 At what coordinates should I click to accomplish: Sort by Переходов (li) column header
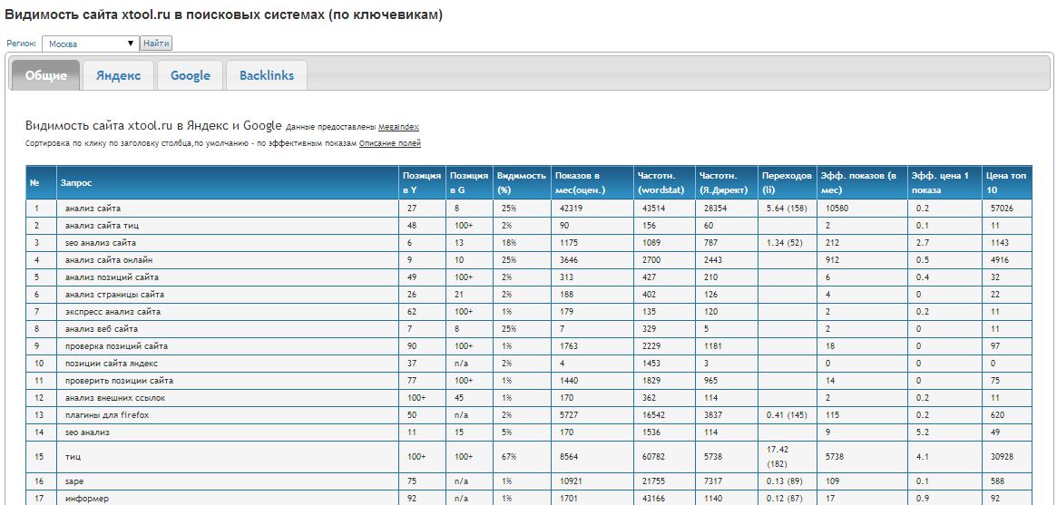[x=786, y=182]
